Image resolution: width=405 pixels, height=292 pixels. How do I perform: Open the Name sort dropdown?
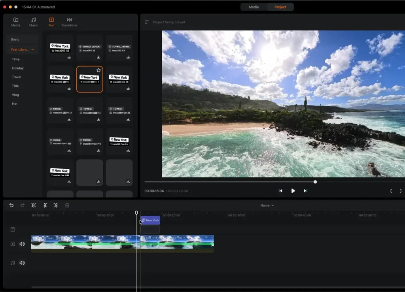pos(267,205)
